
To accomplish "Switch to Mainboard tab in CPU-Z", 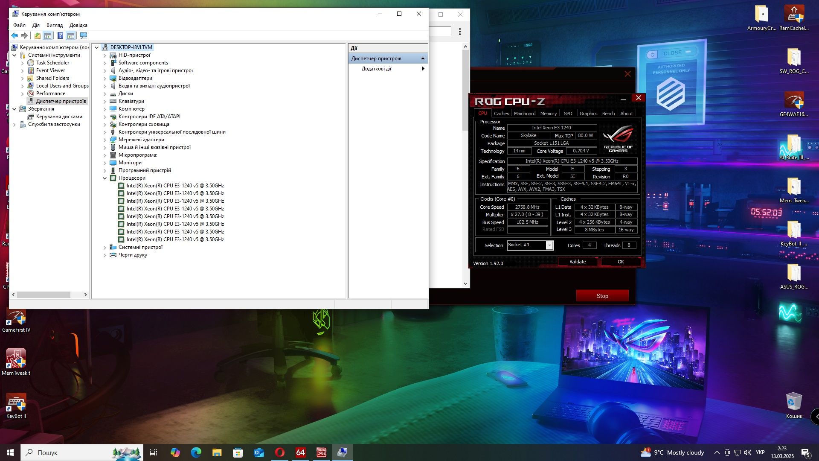I will (x=524, y=114).
